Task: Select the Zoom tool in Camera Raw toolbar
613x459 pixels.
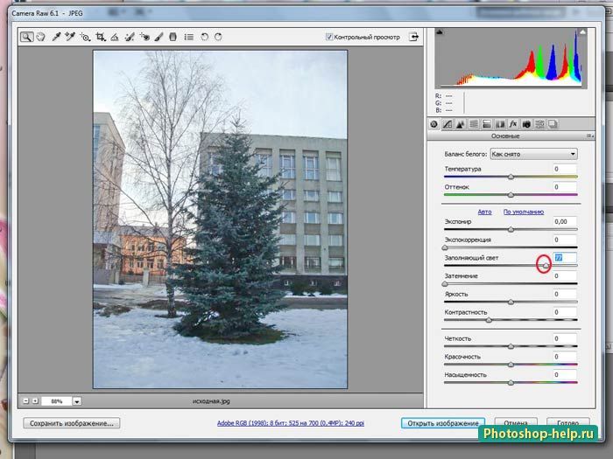Action: tap(26, 37)
